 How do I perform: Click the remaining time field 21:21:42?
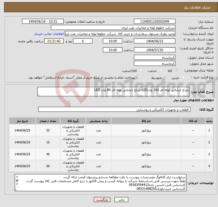click(x=54, y=41)
